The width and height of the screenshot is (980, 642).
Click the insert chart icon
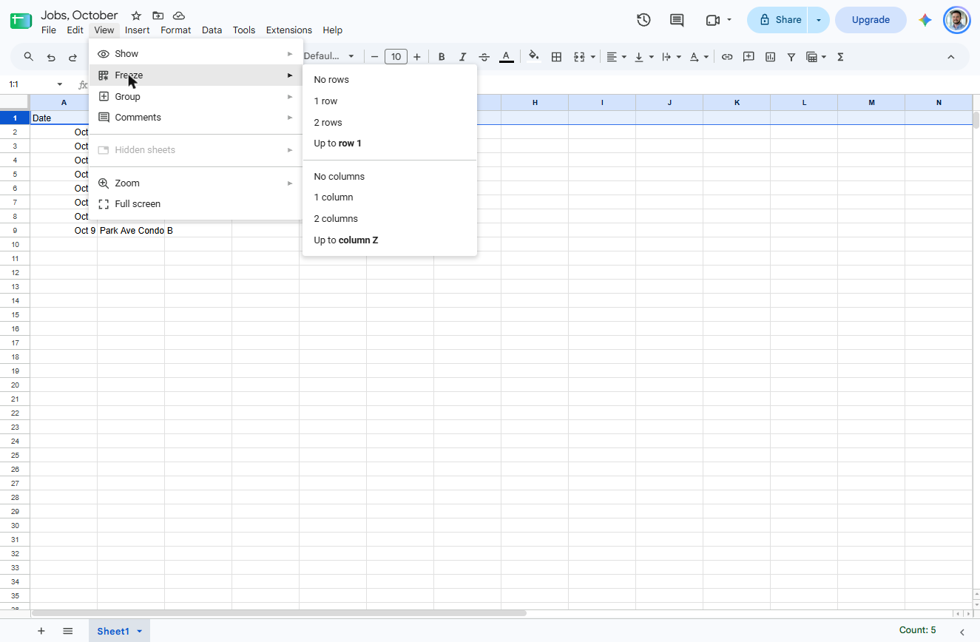(x=770, y=57)
